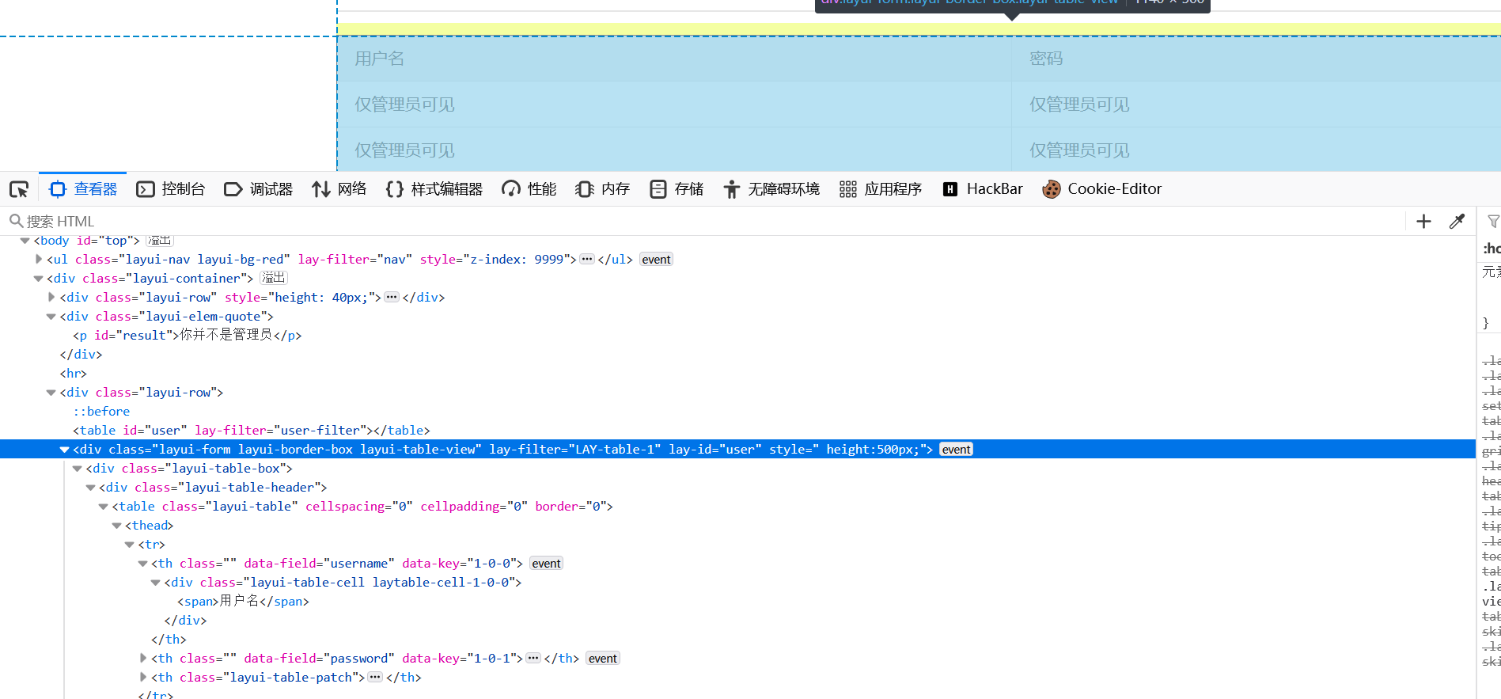Open the 查看器 inspector tab
Screen dimensions: 1501x699
tap(83, 189)
